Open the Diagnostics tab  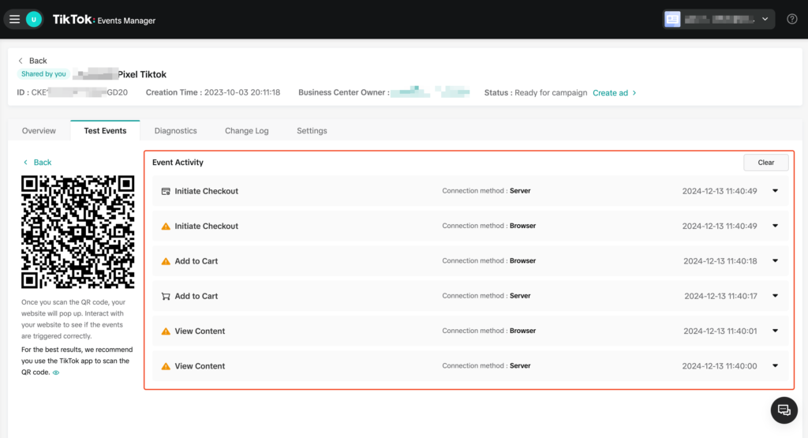(176, 130)
